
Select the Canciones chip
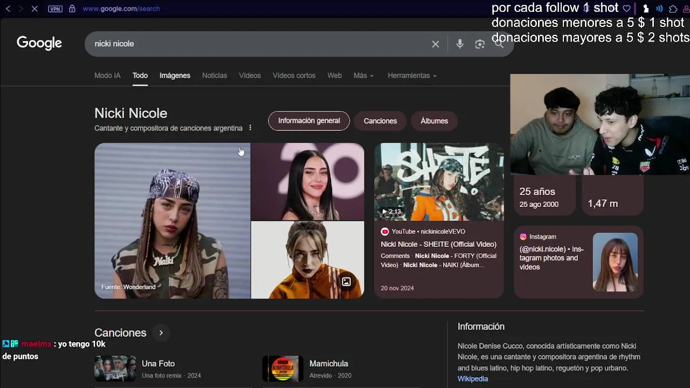380,121
